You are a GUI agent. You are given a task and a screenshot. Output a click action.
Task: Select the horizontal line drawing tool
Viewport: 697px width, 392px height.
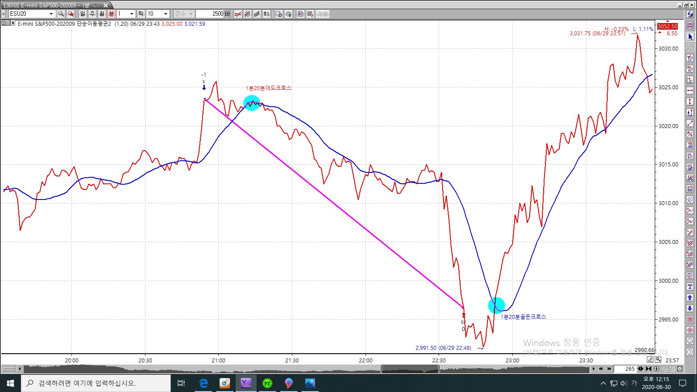coord(690,91)
